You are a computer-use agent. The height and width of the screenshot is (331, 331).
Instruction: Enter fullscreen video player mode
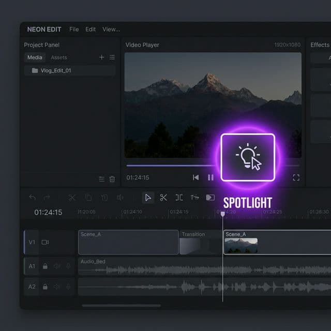tap(296, 177)
